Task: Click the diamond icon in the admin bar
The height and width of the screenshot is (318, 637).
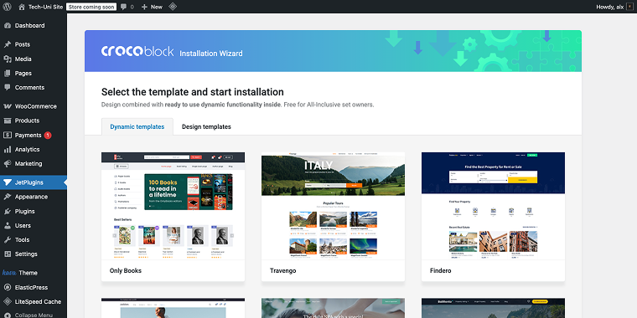Action: pyautogui.click(x=173, y=7)
